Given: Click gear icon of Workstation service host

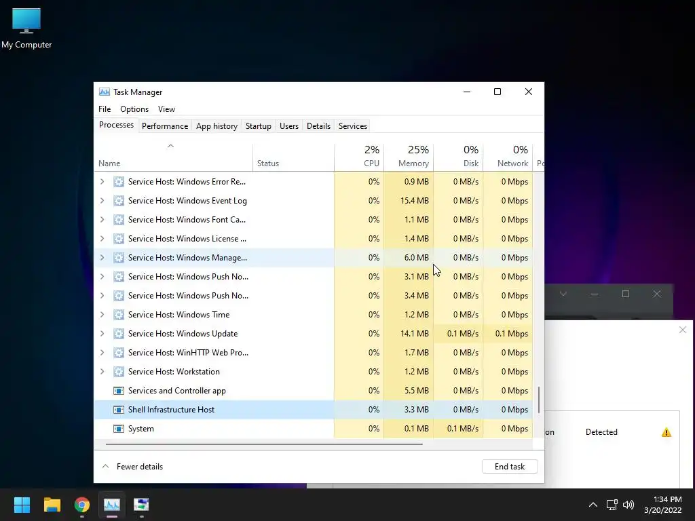Looking at the screenshot, I should pyautogui.click(x=118, y=372).
